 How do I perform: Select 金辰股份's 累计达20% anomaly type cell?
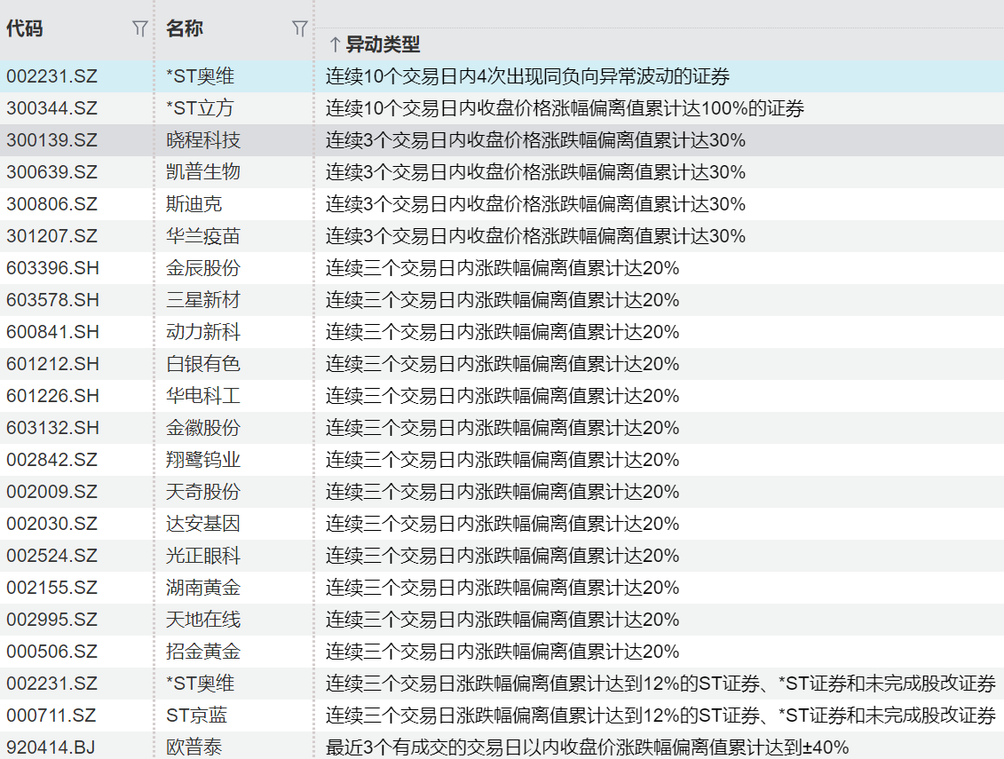(x=502, y=268)
